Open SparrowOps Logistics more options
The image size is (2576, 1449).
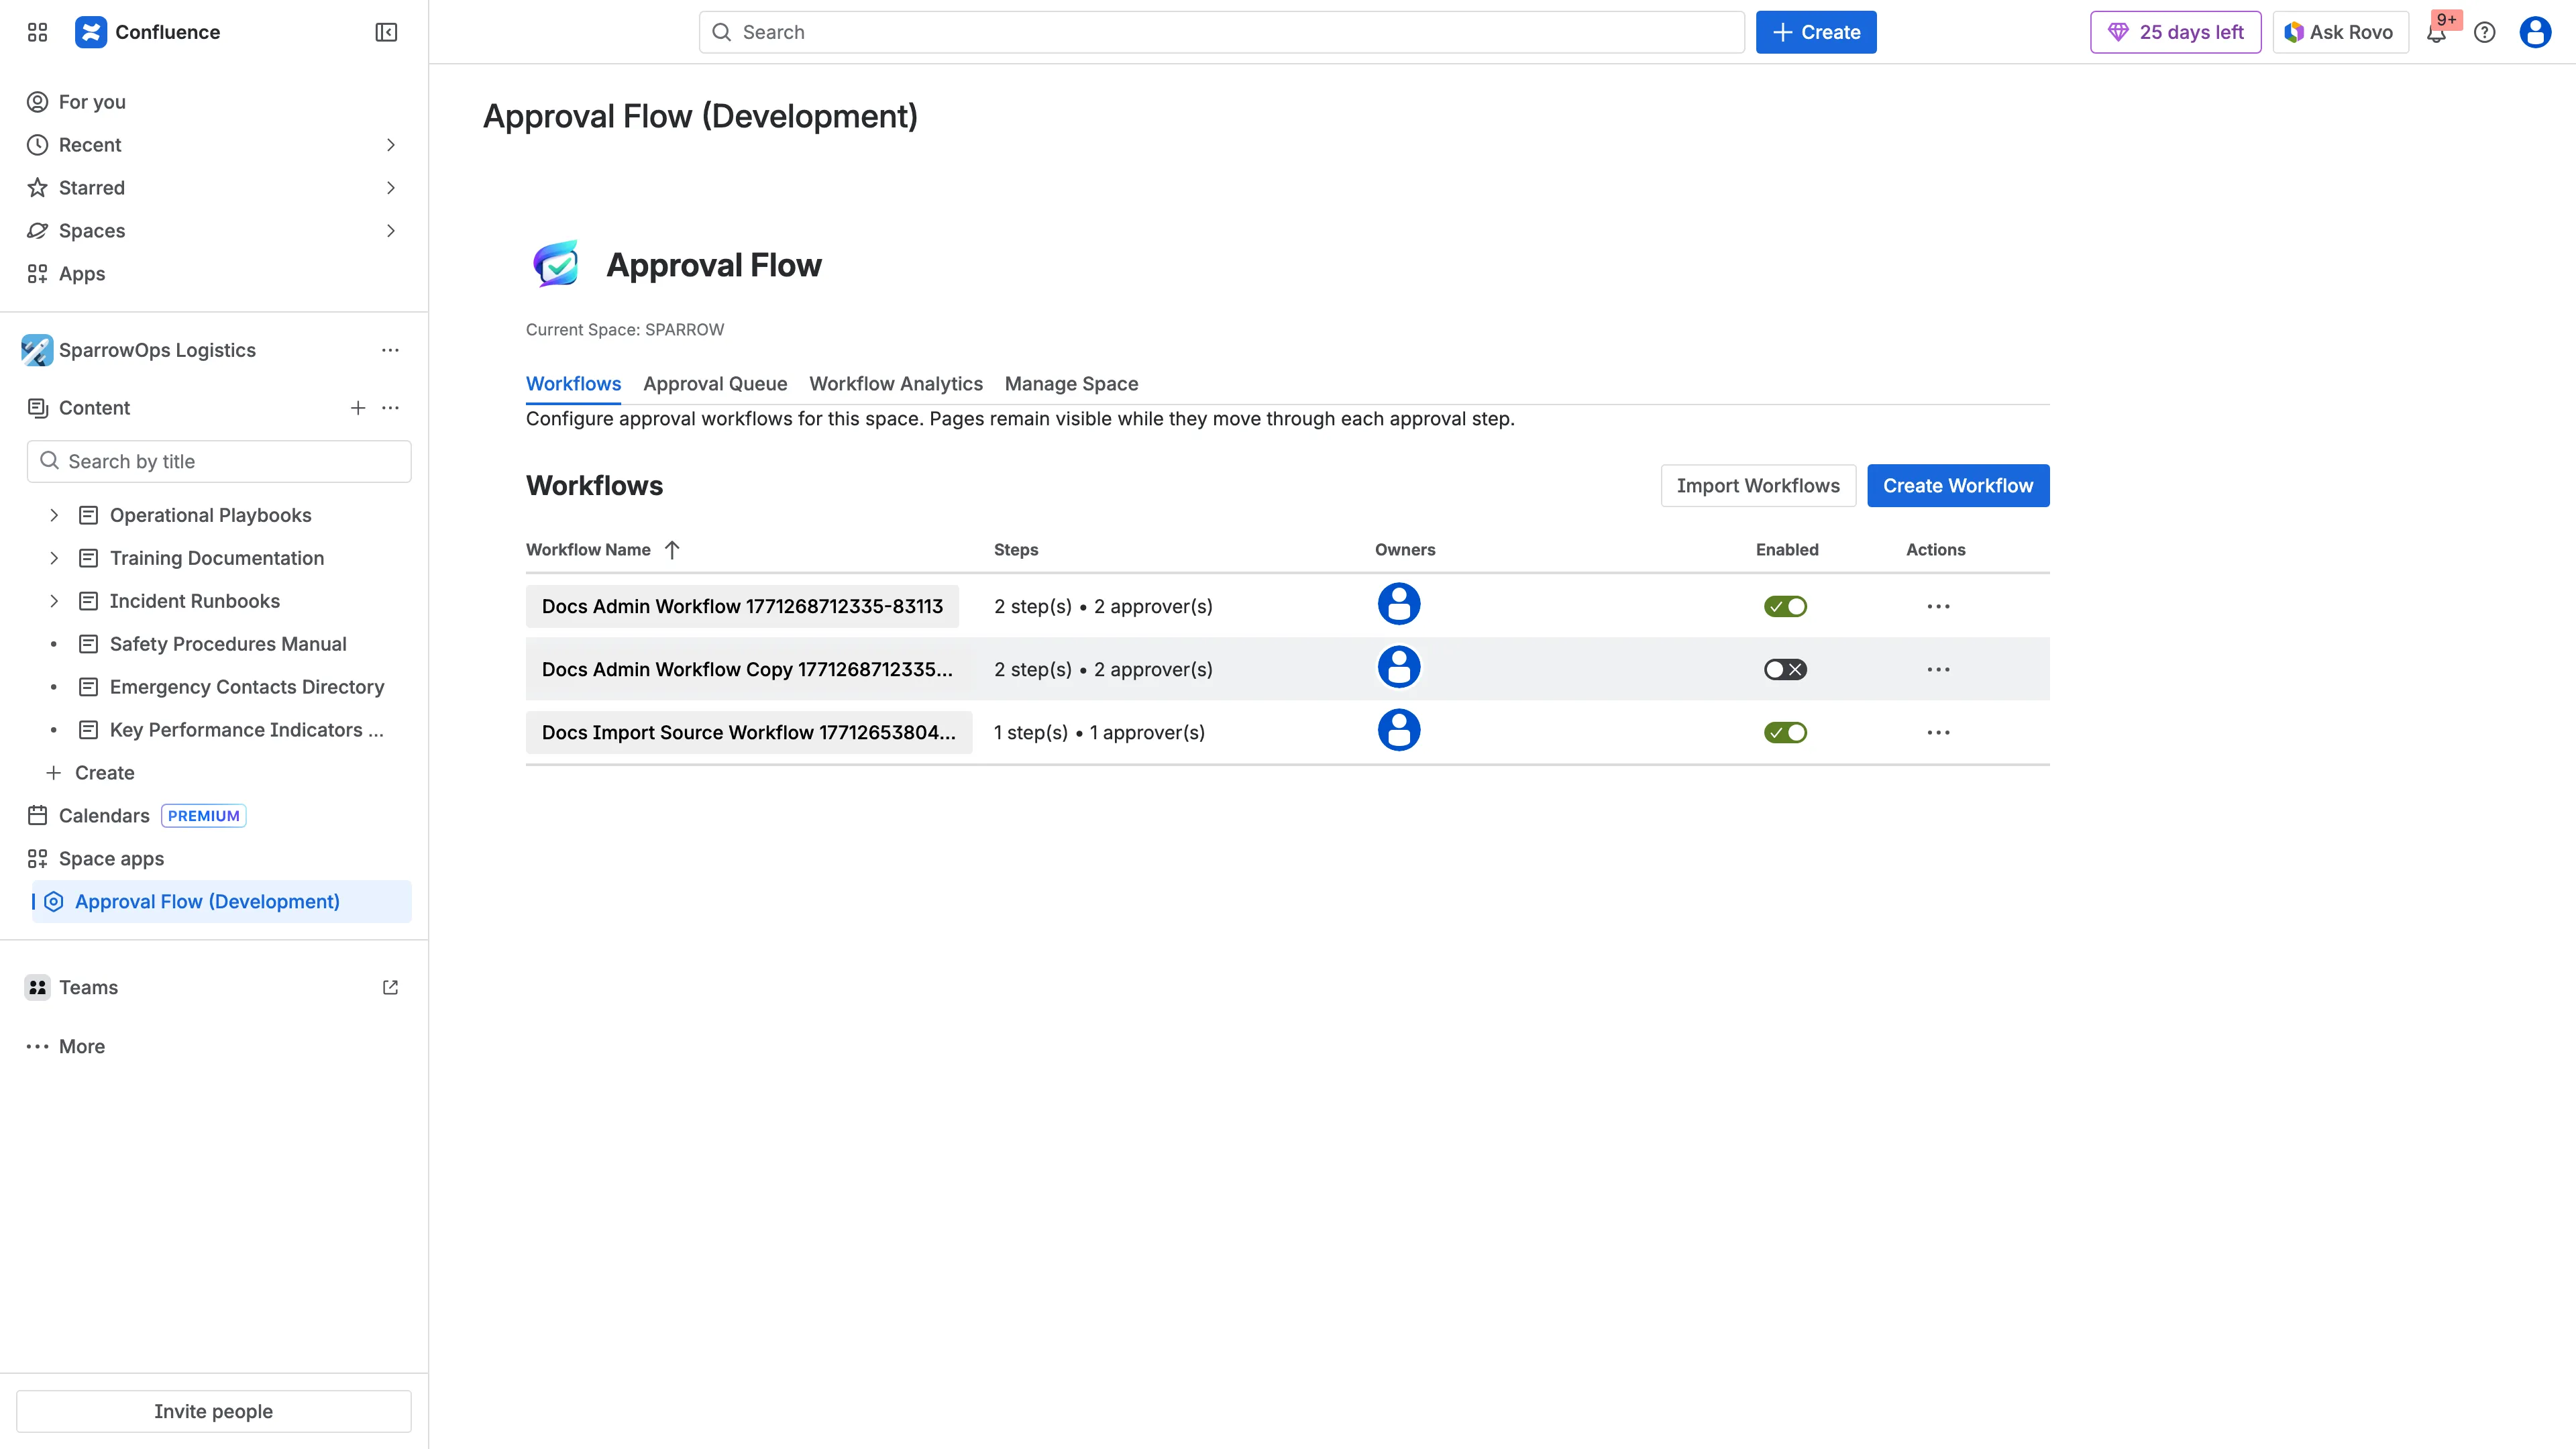click(390, 350)
